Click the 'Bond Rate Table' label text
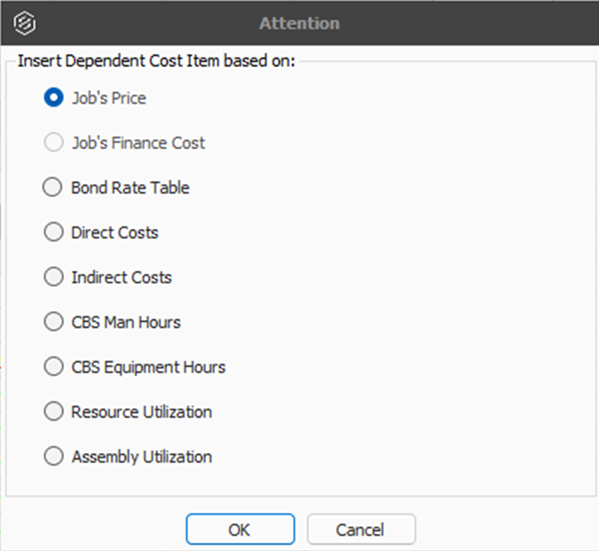Image resolution: width=599 pixels, height=551 pixels. [x=130, y=188]
